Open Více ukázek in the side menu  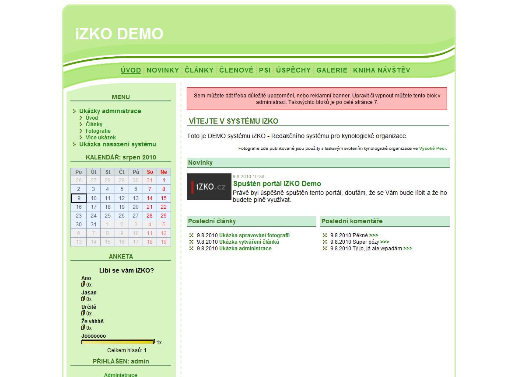pyautogui.click(x=101, y=138)
